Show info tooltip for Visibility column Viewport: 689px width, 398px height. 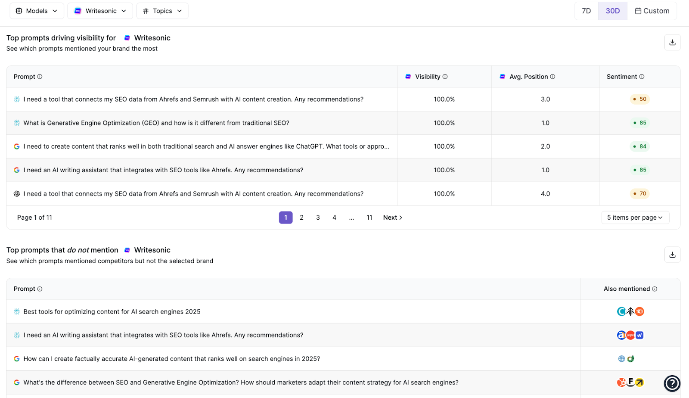(x=445, y=77)
